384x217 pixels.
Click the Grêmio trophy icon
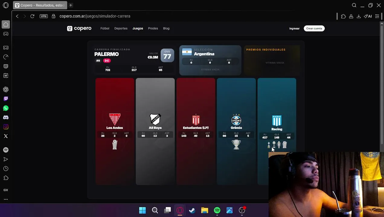click(236, 145)
